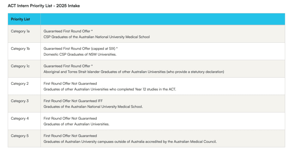Click the 'Category 3' cell
Image resolution: width=293 pixels, height=152 pixels.
tap(20, 101)
